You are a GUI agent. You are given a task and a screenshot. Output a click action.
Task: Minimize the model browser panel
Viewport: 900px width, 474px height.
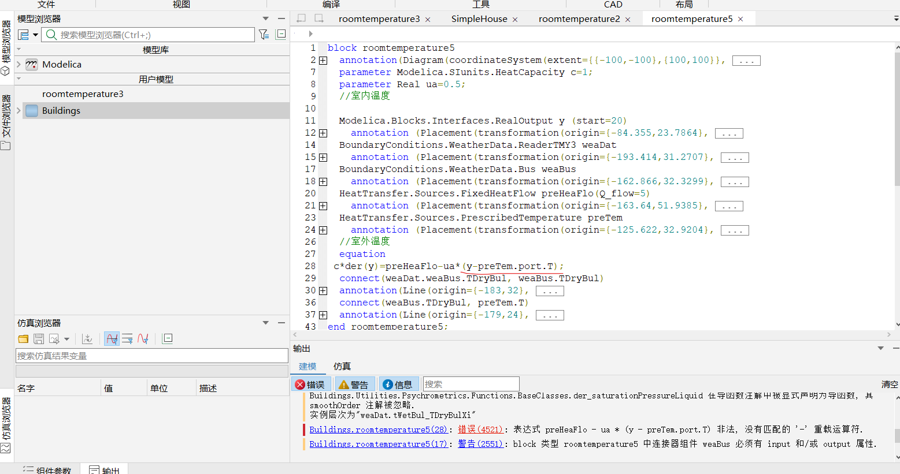[x=282, y=19]
